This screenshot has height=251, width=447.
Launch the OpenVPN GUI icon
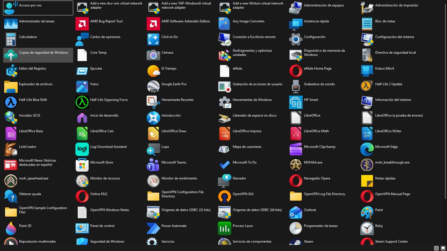(225, 196)
